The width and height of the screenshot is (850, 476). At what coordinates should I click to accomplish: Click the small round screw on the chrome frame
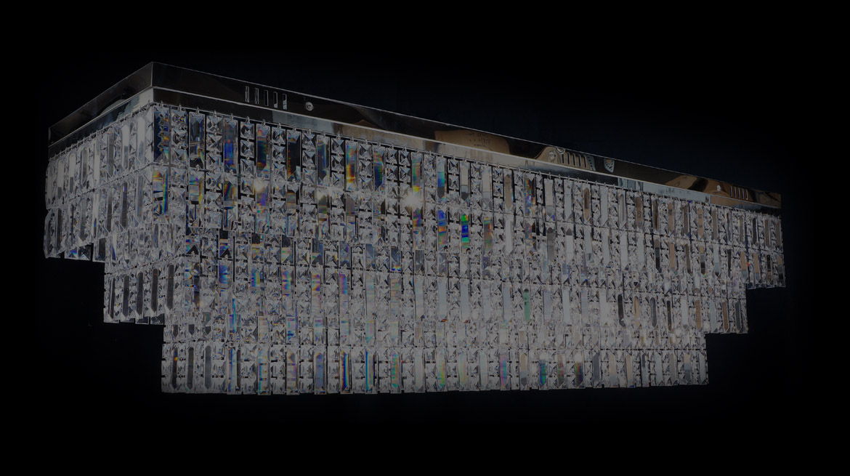(309, 106)
